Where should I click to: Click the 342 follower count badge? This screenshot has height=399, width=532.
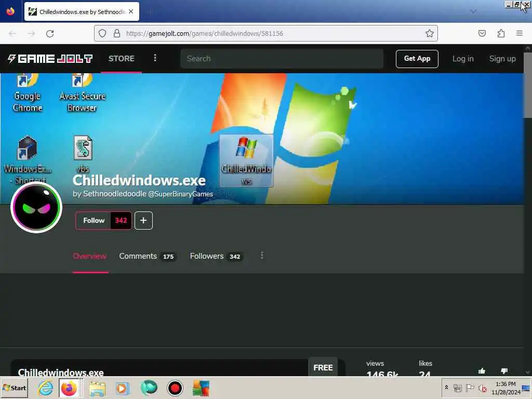click(121, 220)
